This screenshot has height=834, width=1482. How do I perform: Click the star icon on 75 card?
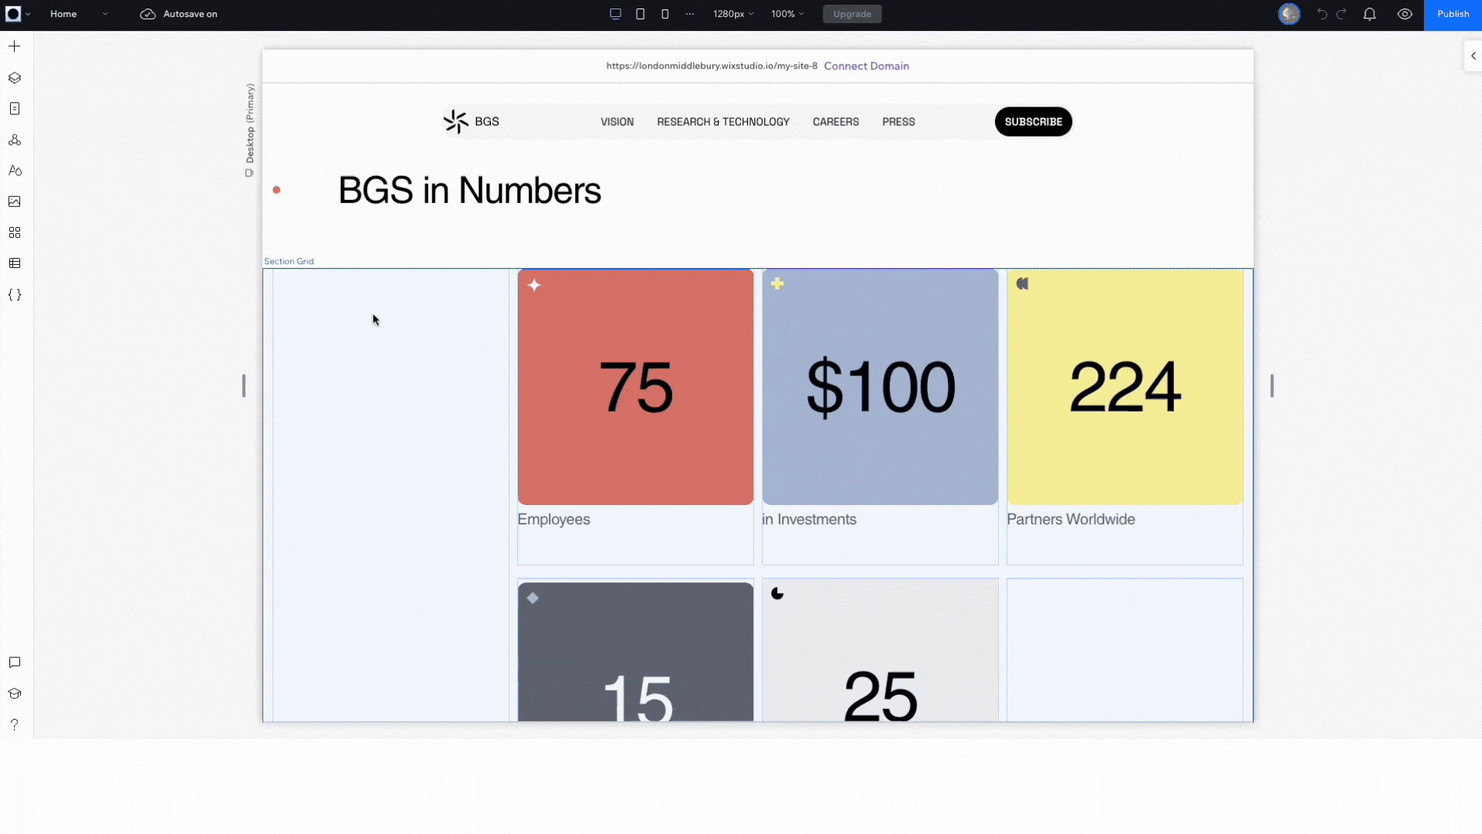tap(534, 285)
